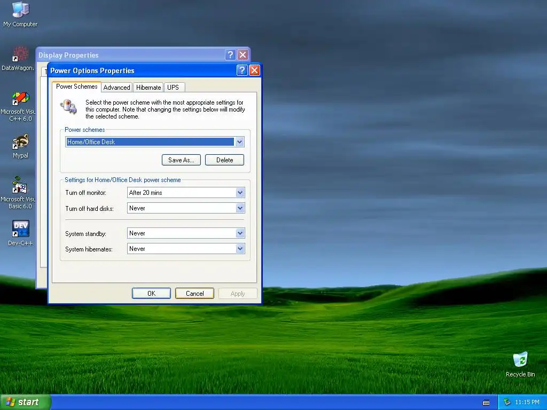Viewport: 547px width, 410px height.
Task: Switch to the Advanced tab
Action: pos(116,88)
